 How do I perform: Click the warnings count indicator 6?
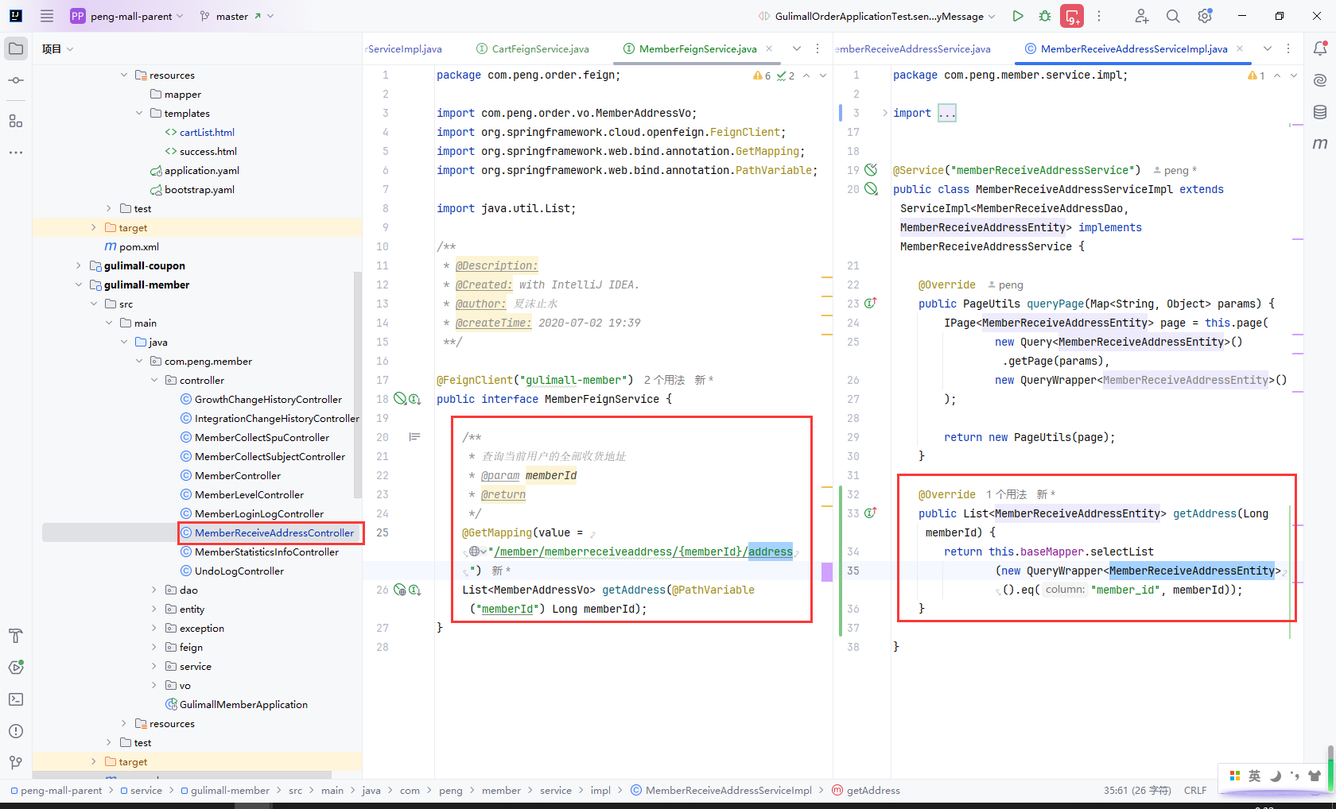pos(762,75)
